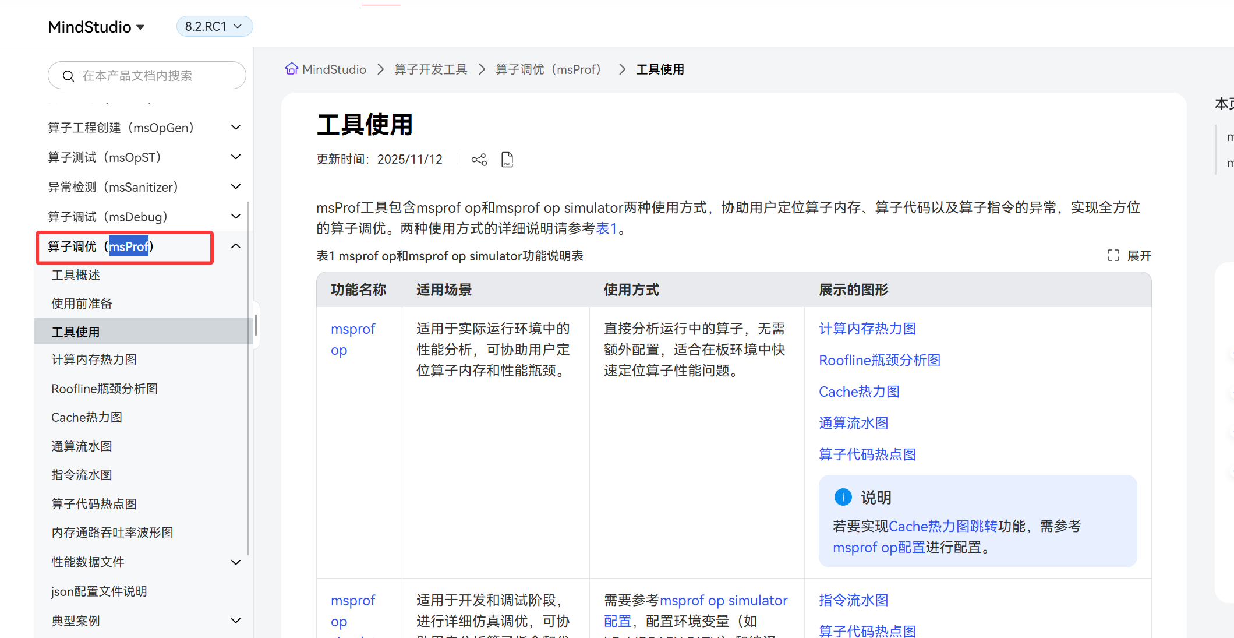Expand the 典型案例 submenu
Viewport: 1234px width, 638px height.
pos(236,621)
